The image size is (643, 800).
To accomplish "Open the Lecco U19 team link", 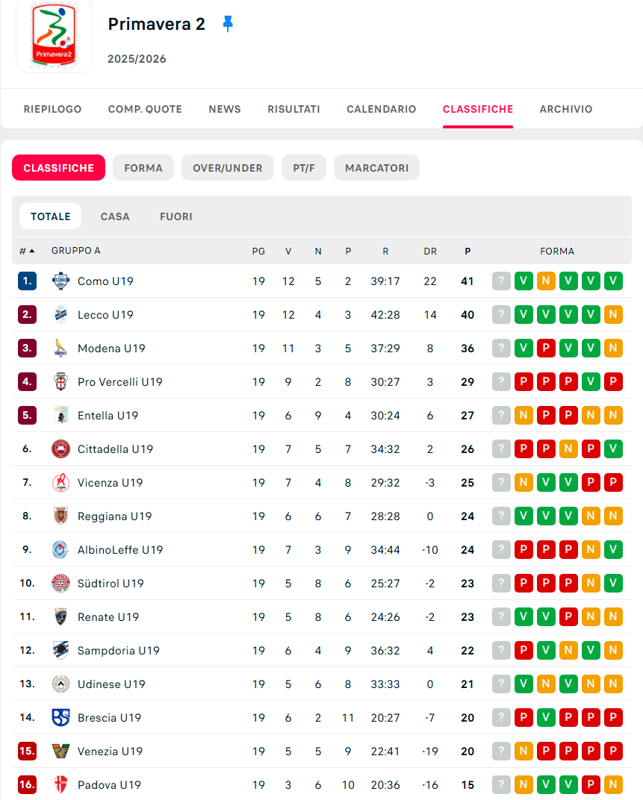I will pyautogui.click(x=105, y=315).
